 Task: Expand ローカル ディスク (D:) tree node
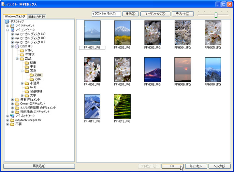[13, 38]
